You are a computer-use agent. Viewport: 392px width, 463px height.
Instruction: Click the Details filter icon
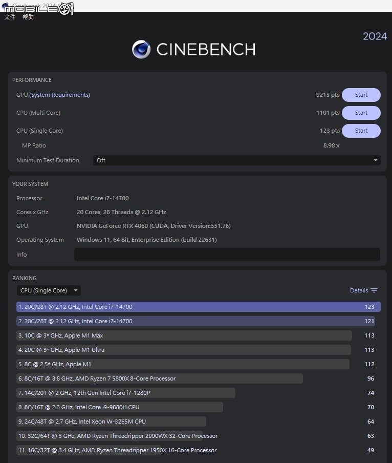coord(374,290)
